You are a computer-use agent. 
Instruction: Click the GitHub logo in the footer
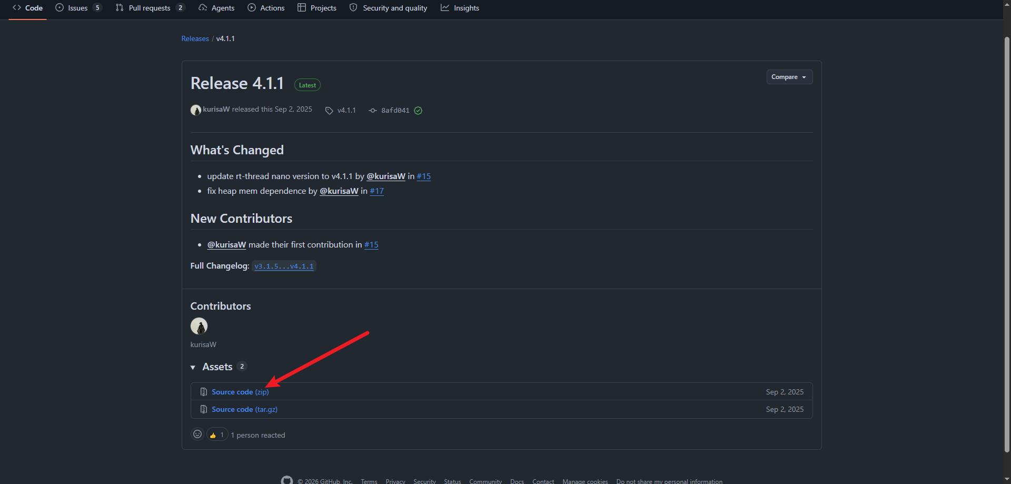pos(287,481)
